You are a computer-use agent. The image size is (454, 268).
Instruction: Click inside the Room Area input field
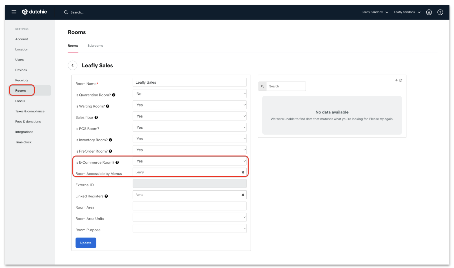[x=189, y=206]
